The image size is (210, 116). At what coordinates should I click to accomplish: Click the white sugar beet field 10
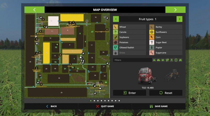[53, 21]
